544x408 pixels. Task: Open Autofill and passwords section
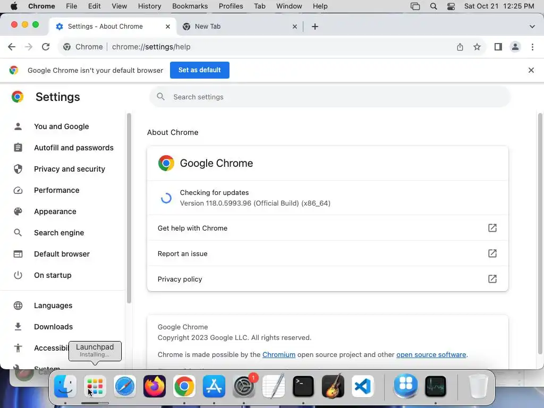63,148
